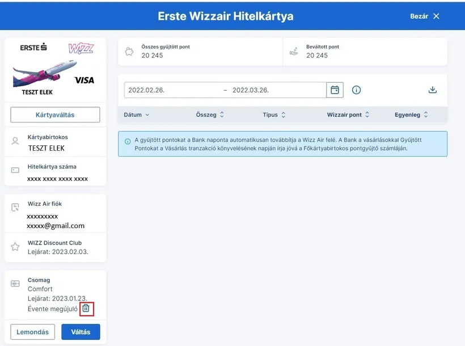Click the Lemondás button
This screenshot has height=346, width=465.
tap(32, 332)
